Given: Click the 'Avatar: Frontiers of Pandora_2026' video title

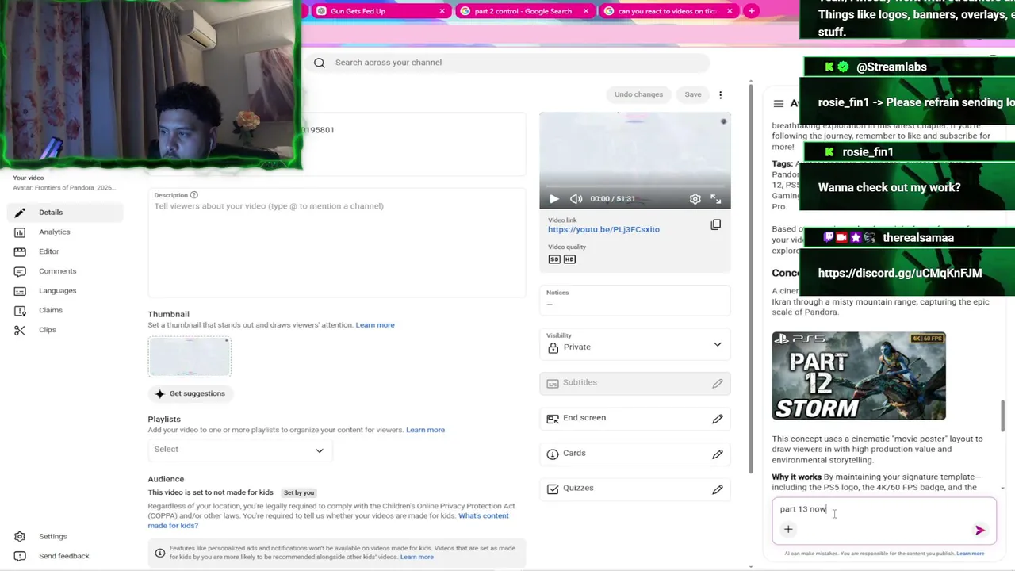Looking at the screenshot, I should coord(64,188).
